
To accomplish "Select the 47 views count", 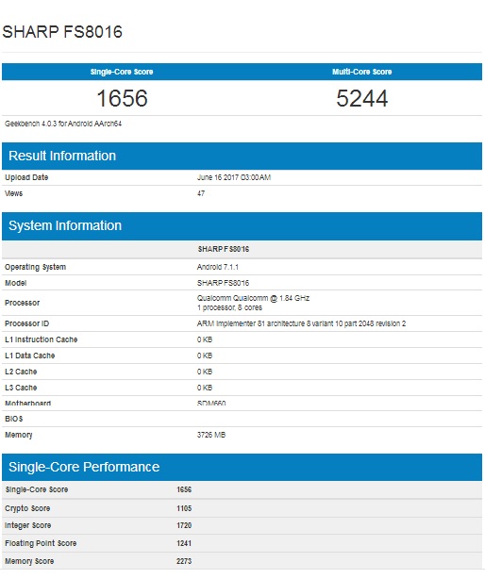I will pos(201,193).
